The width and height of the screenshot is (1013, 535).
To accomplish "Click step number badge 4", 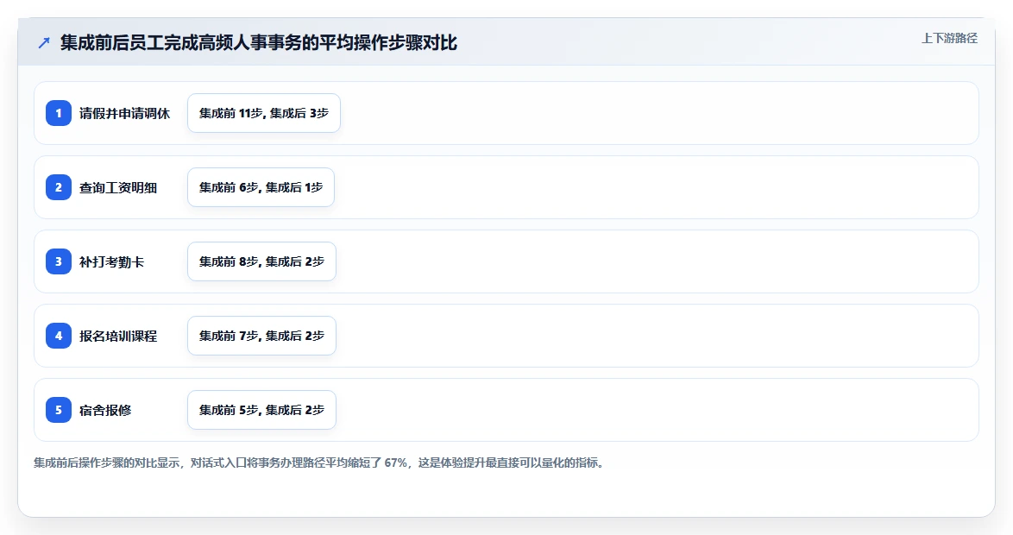I will tap(58, 336).
